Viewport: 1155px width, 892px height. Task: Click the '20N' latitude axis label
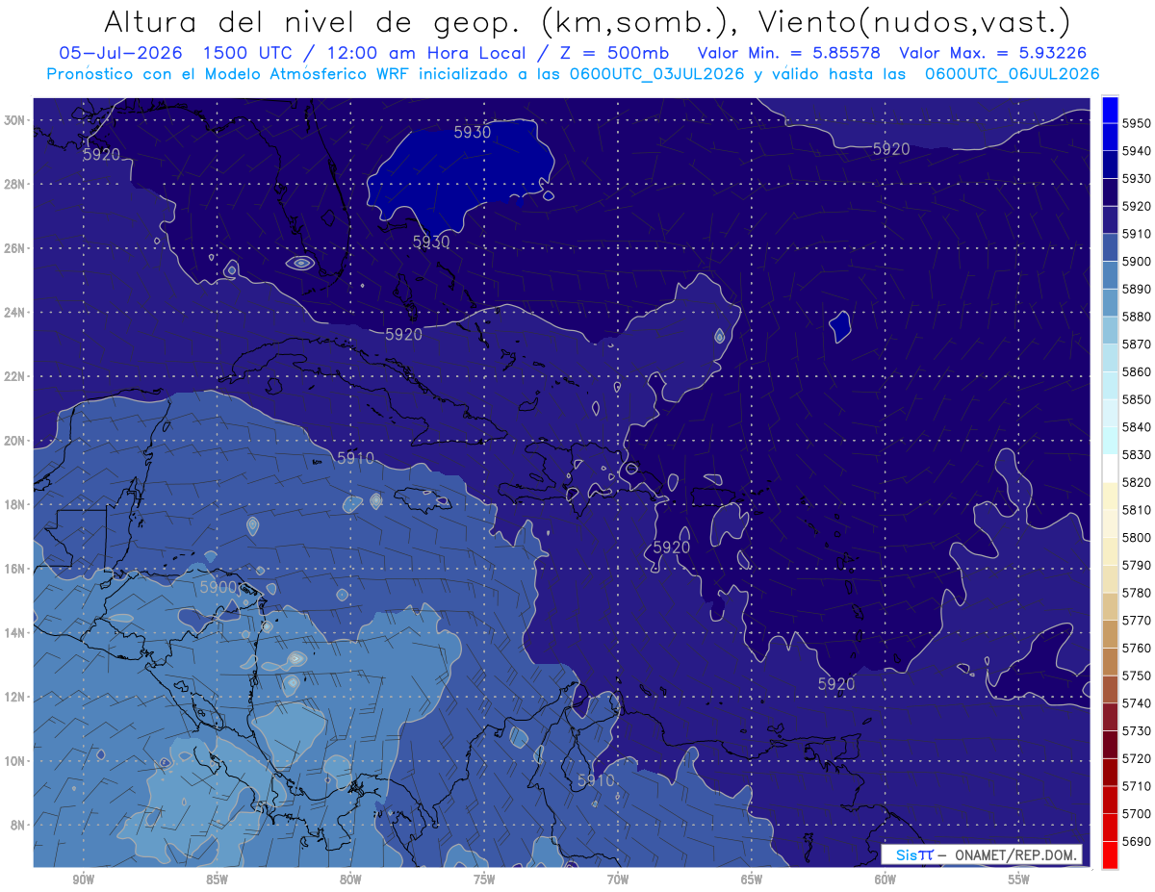[14, 441]
